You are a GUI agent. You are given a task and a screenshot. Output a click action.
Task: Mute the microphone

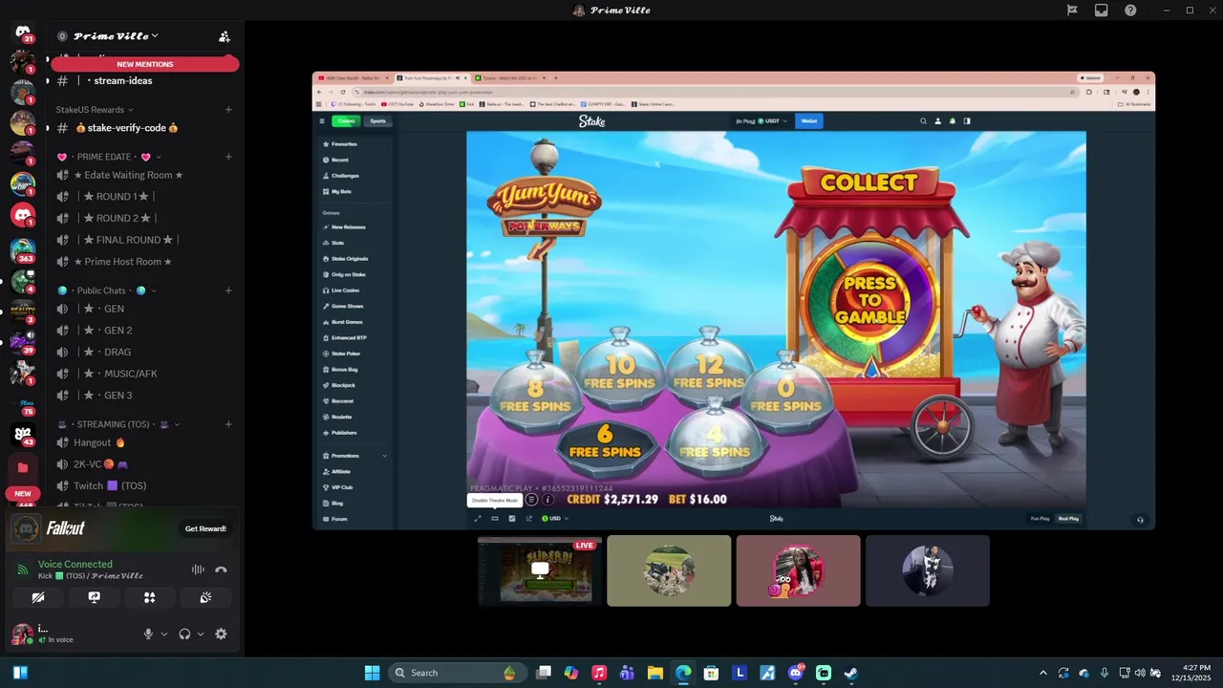coord(148,634)
